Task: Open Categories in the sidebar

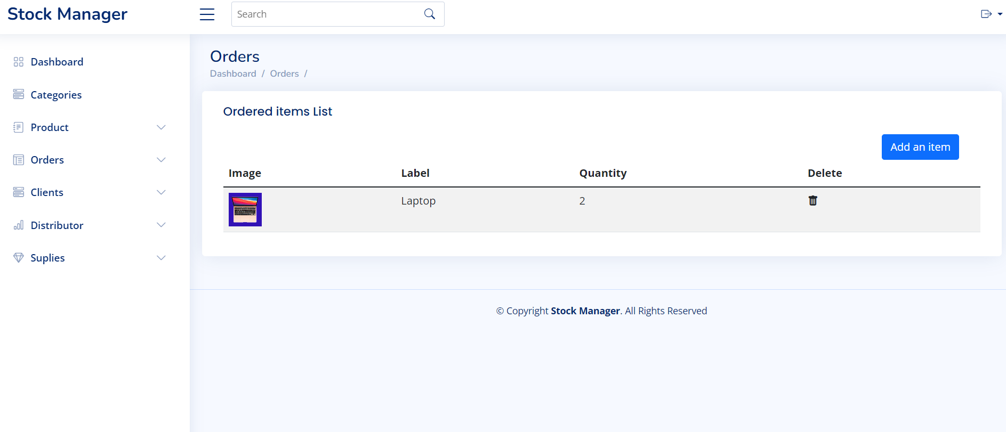Action: tap(56, 95)
